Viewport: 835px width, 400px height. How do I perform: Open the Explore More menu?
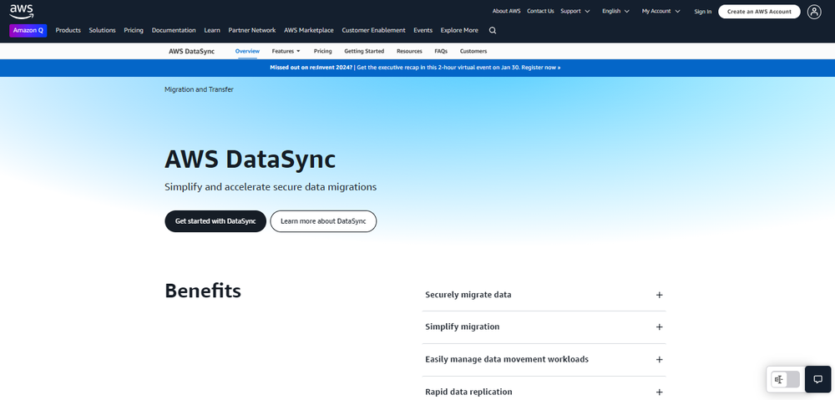[459, 30]
